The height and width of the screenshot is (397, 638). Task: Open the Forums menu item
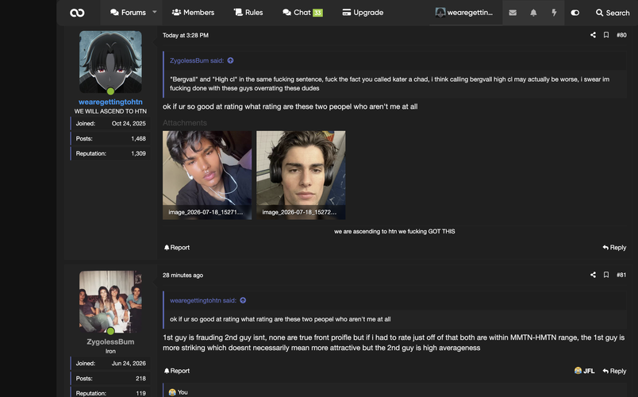(128, 13)
